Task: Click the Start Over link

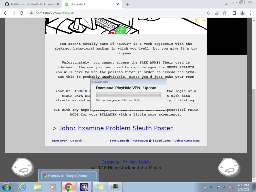Action: [x=59, y=140]
